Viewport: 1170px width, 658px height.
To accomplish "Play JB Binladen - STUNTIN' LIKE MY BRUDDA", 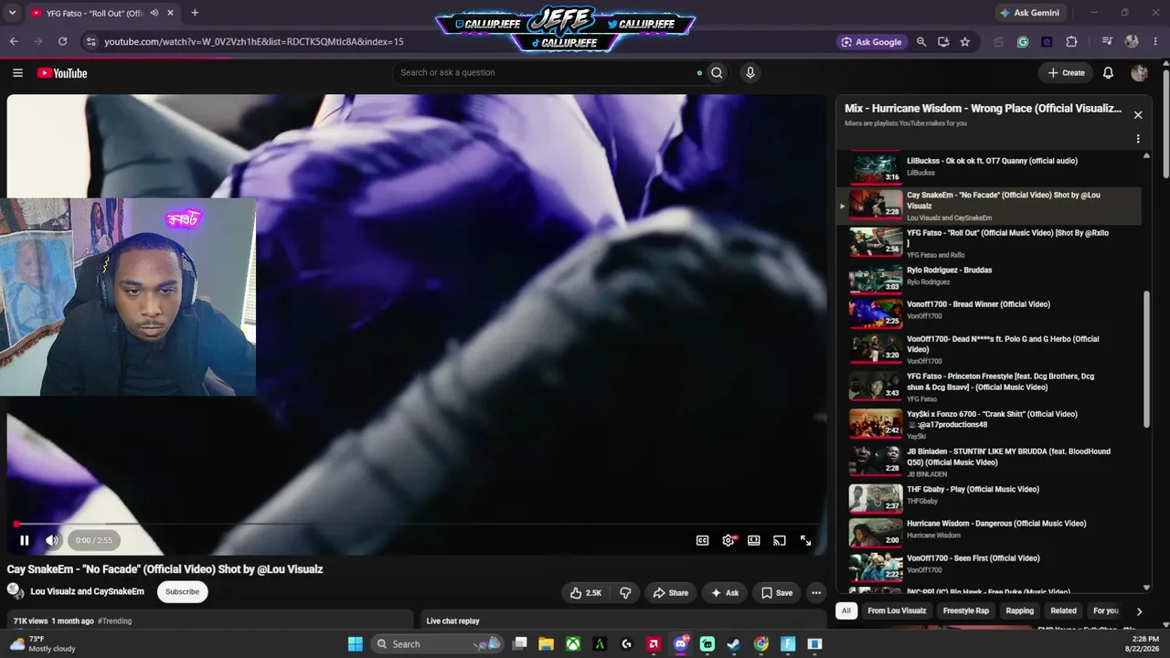I will click(989, 462).
